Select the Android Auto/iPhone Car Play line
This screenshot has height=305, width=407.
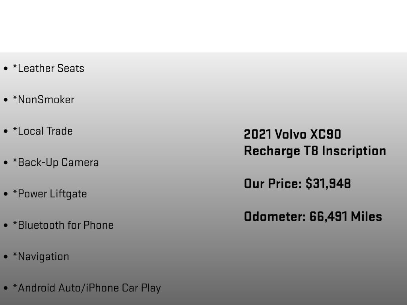pos(87,288)
